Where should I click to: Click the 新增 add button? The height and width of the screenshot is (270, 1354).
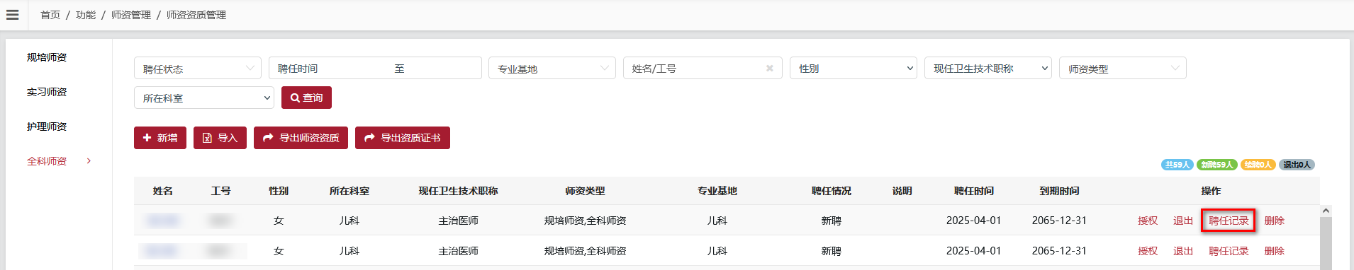coord(160,138)
